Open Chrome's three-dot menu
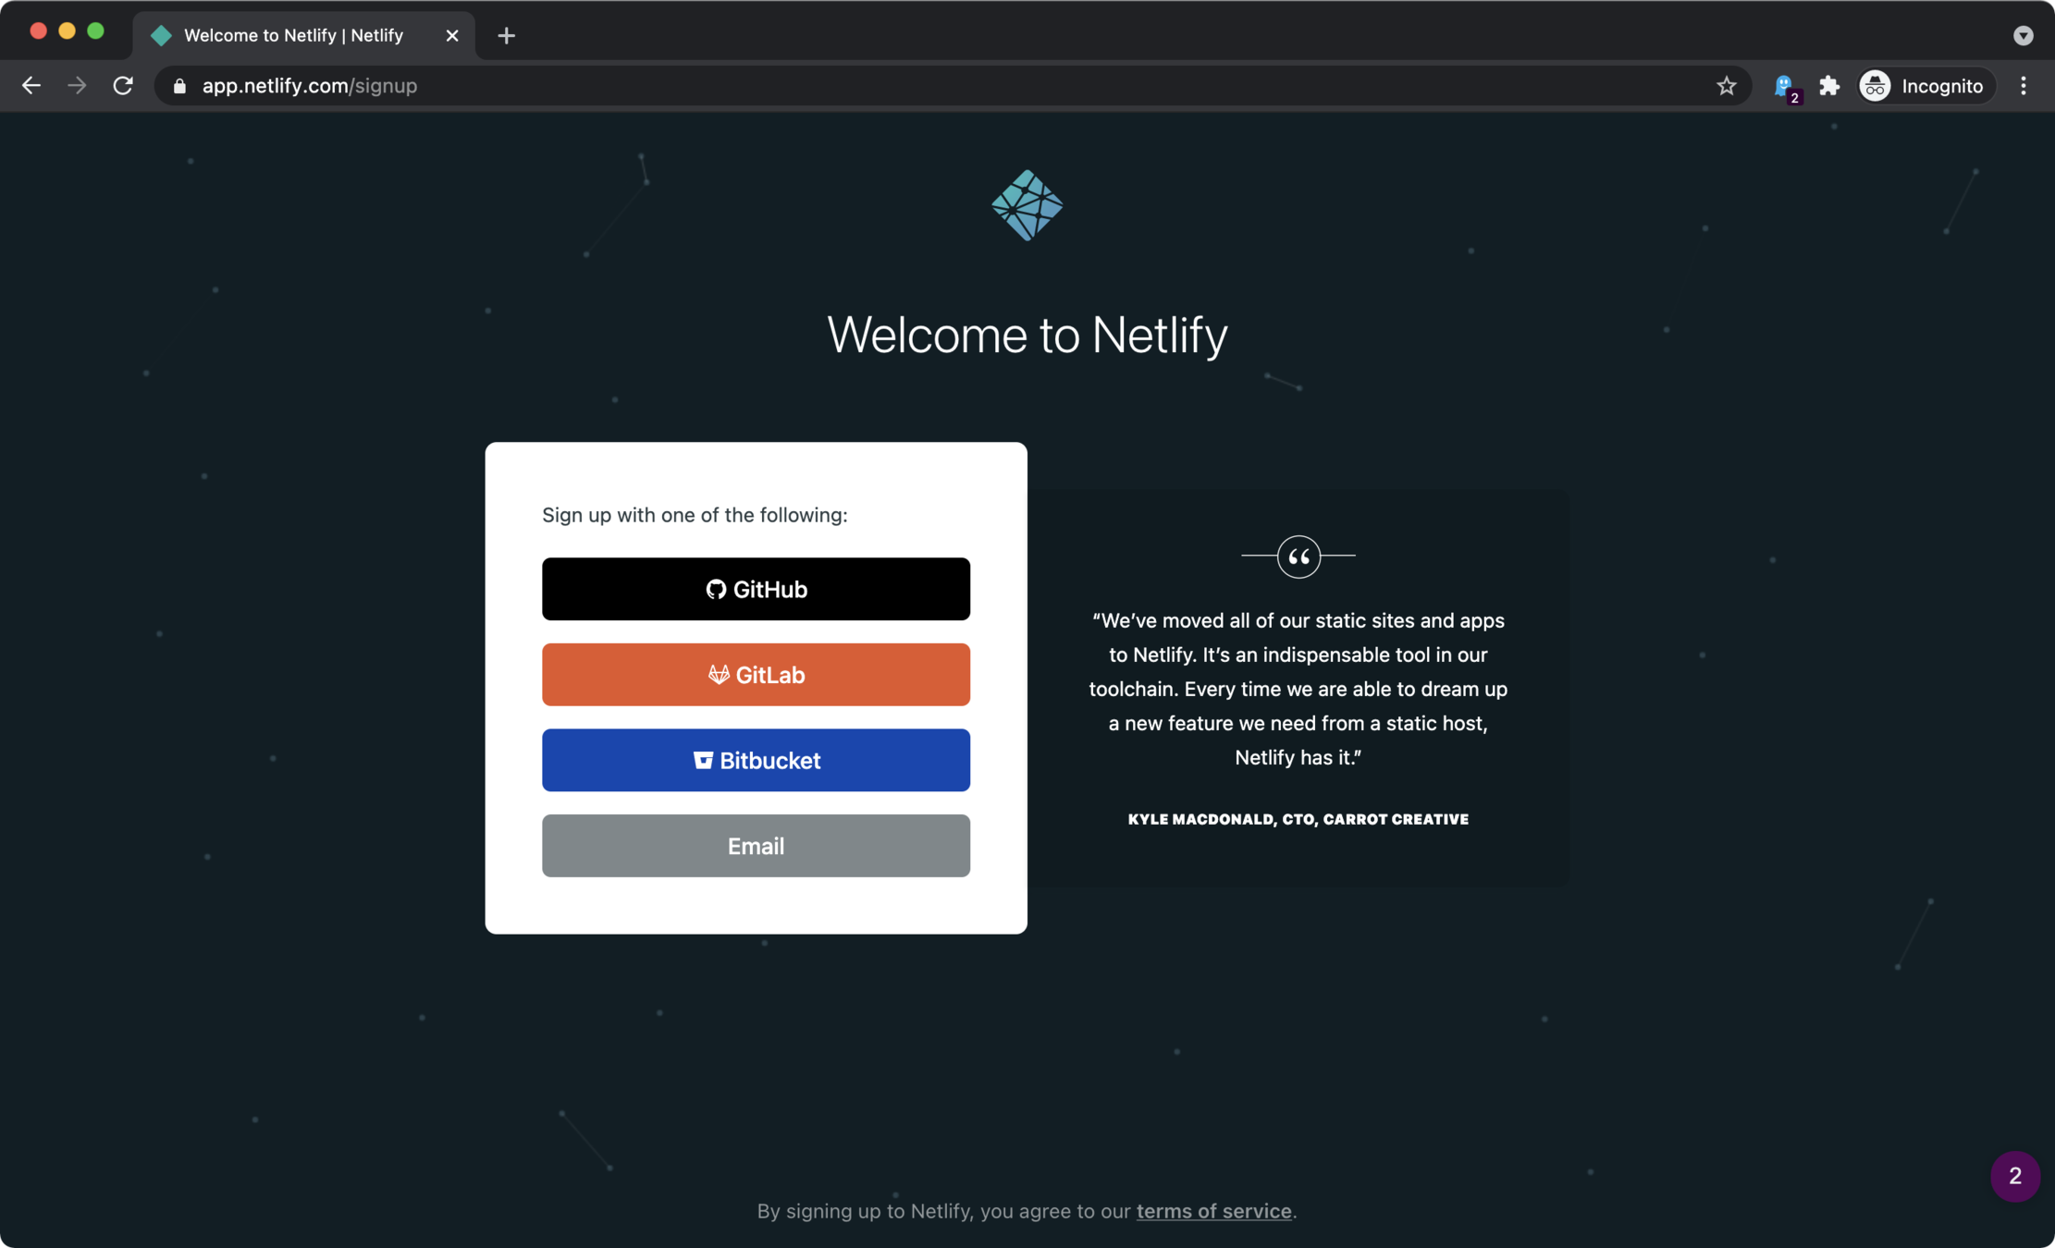Image resolution: width=2055 pixels, height=1248 pixels. coord(2023,86)
